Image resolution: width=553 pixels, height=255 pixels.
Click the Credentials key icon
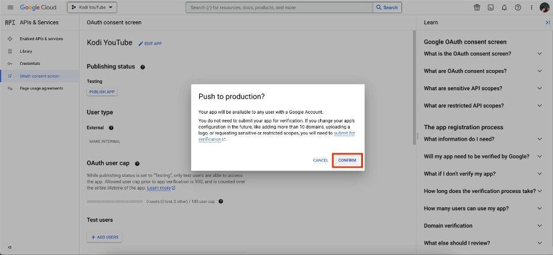pyautogui.click(x=10, y=64)
